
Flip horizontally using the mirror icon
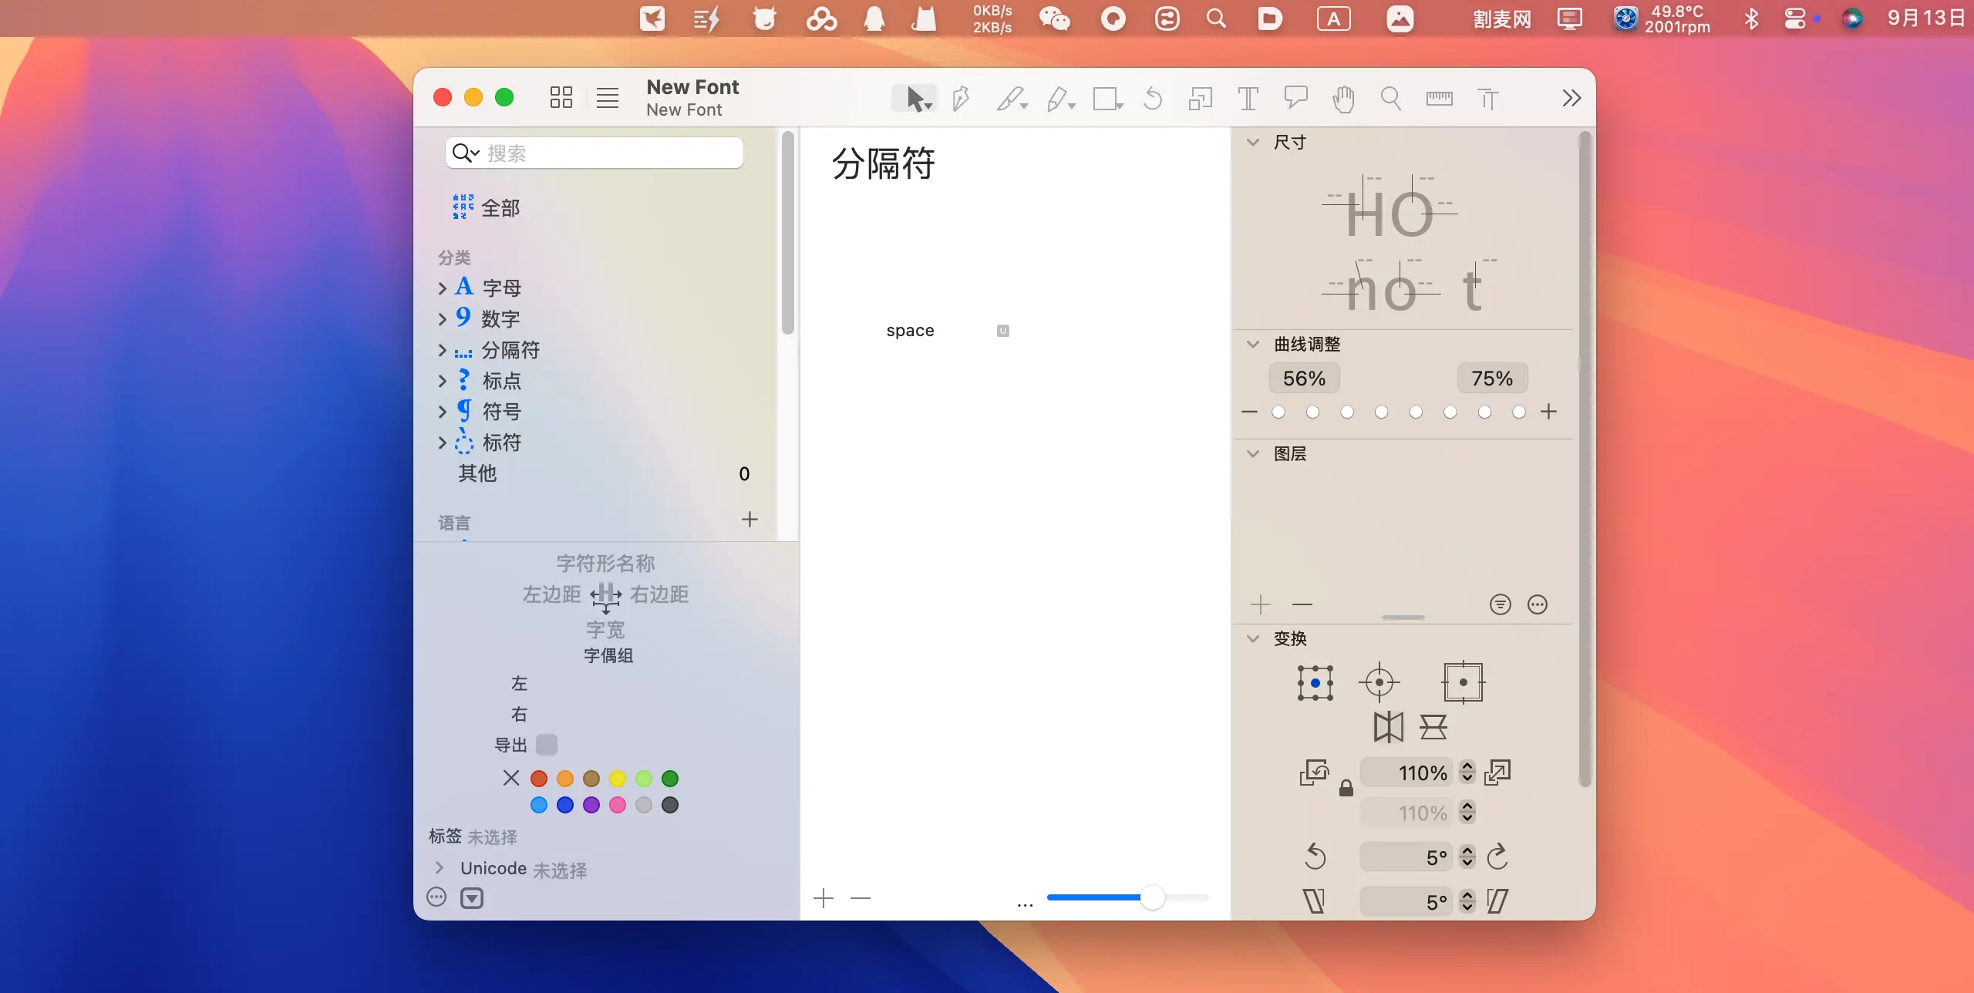pos(1388,727)
